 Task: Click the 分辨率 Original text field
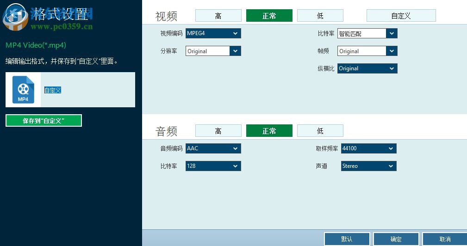click(x=208, y=51)
